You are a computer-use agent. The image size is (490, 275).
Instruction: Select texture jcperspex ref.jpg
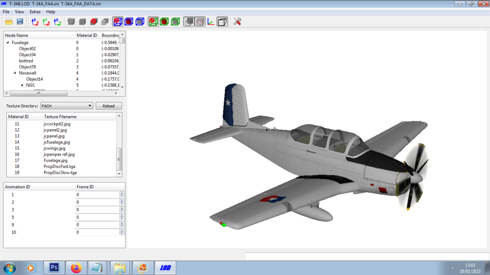pos(59,154)
